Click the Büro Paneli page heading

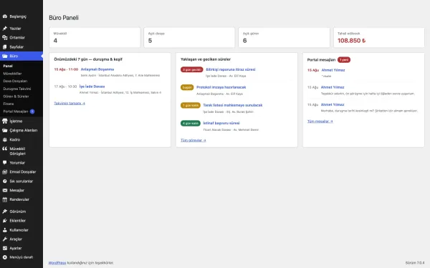coord(64,18)
